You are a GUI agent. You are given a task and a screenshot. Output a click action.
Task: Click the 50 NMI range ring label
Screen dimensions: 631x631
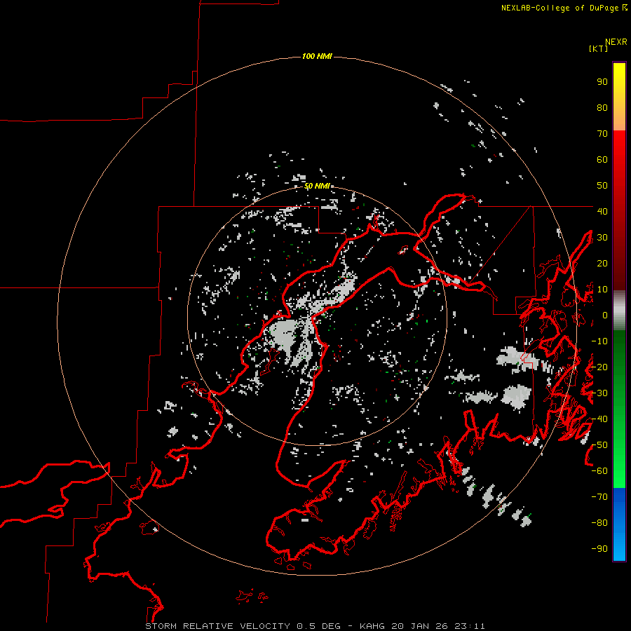[317, 186]
